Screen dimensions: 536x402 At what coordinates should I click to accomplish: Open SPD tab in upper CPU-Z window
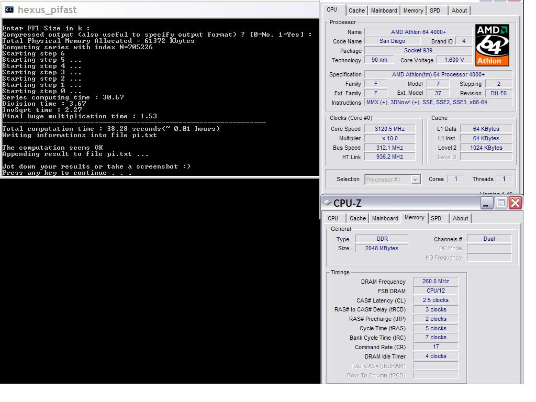435,10
